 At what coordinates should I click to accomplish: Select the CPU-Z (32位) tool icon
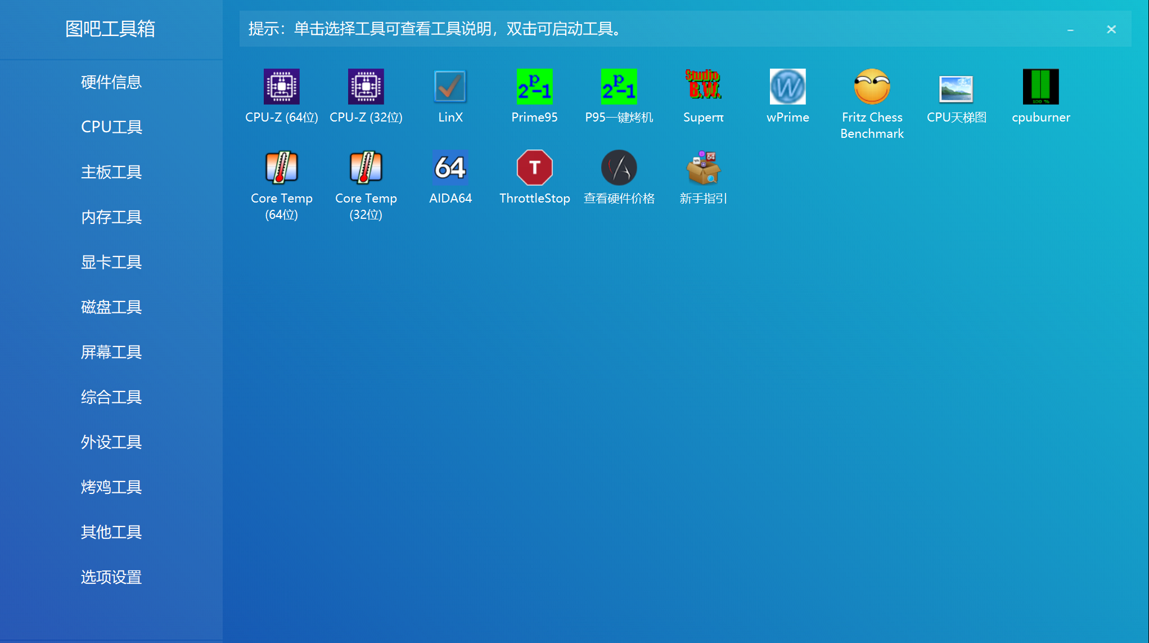click(x=366, y=87)
